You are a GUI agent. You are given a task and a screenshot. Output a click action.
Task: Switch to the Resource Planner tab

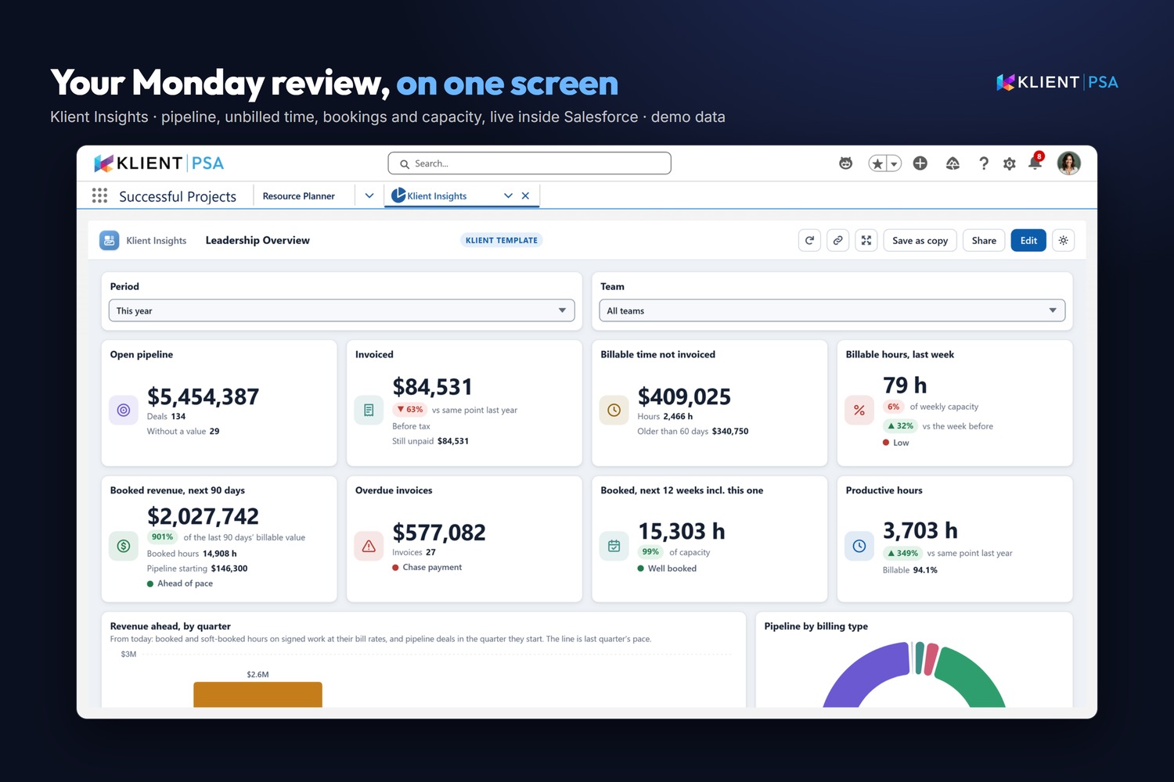pyautogui.click(x=299, y=196)
